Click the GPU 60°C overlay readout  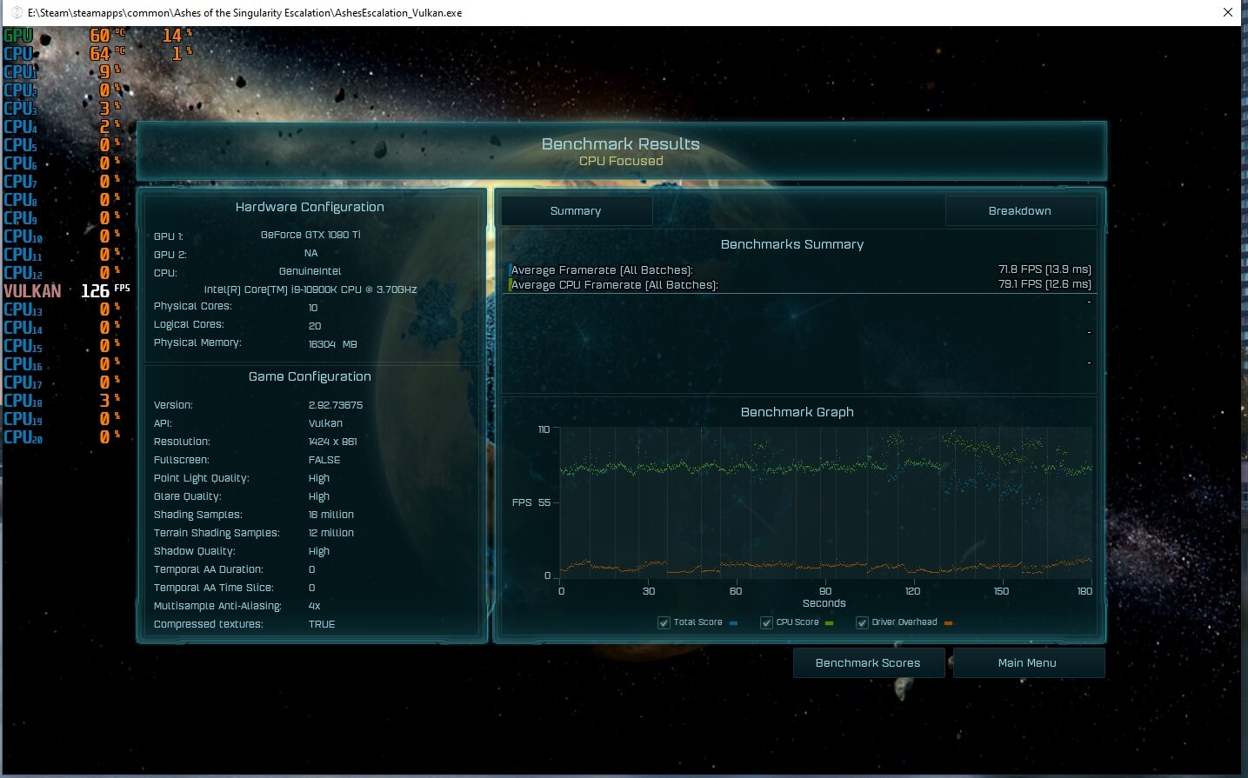click(65, 36)
